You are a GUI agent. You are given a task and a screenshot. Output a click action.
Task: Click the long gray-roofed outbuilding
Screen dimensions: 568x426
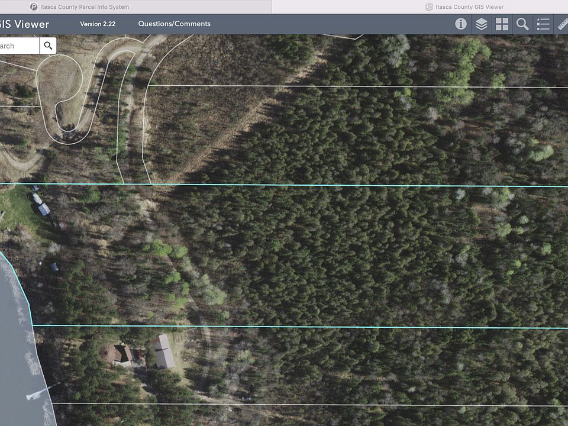tap(163, 351)
